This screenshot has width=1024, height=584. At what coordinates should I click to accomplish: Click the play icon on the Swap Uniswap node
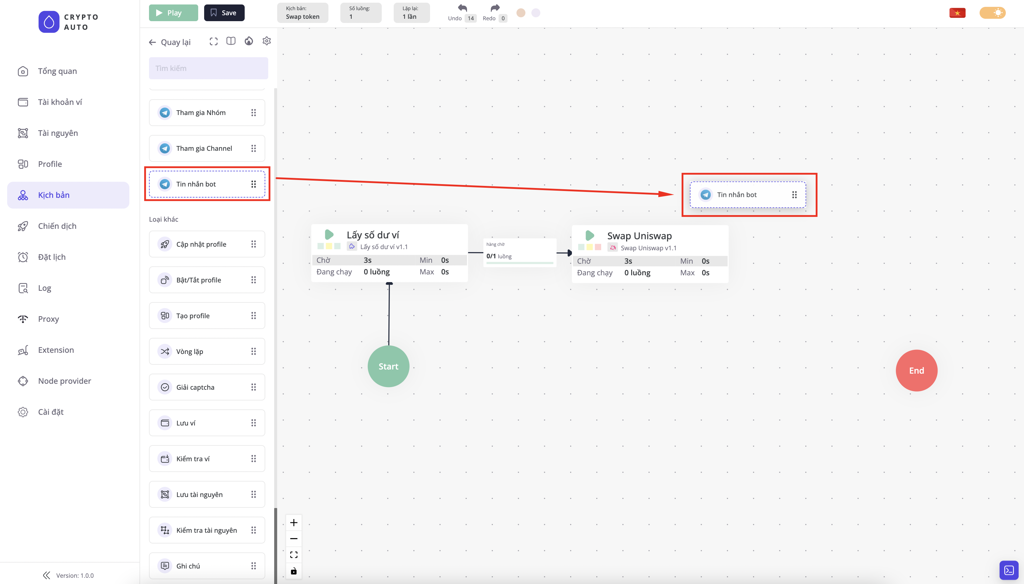(589, 235)
